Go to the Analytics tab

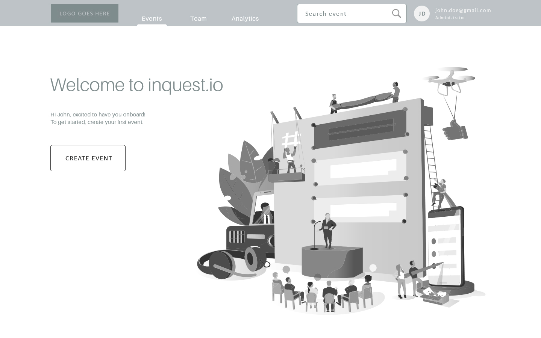[x=245, y=18]
